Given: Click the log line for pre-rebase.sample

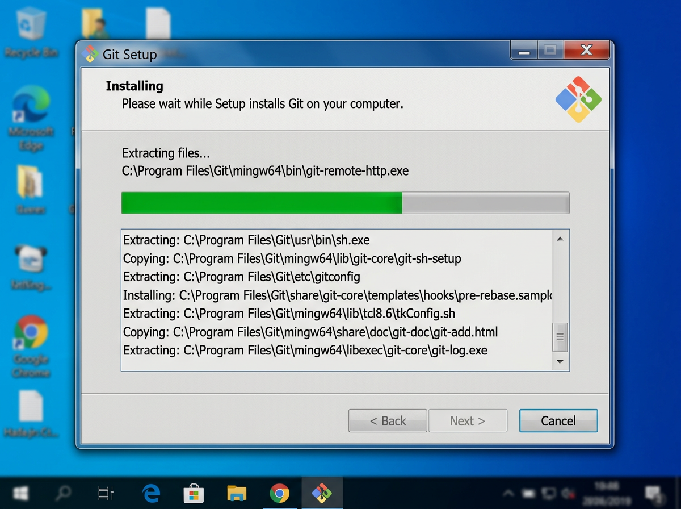Looking at the screenshot, I should click(338, 295).
